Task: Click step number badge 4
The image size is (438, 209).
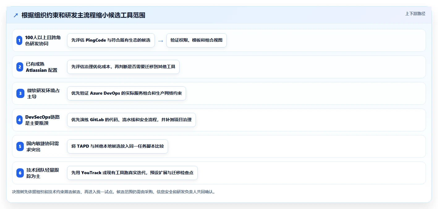Action: click(x=19, y=120)
